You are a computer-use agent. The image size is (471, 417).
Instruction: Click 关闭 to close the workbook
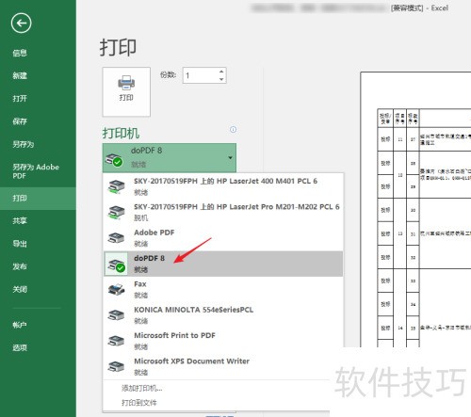click(20, 289)
